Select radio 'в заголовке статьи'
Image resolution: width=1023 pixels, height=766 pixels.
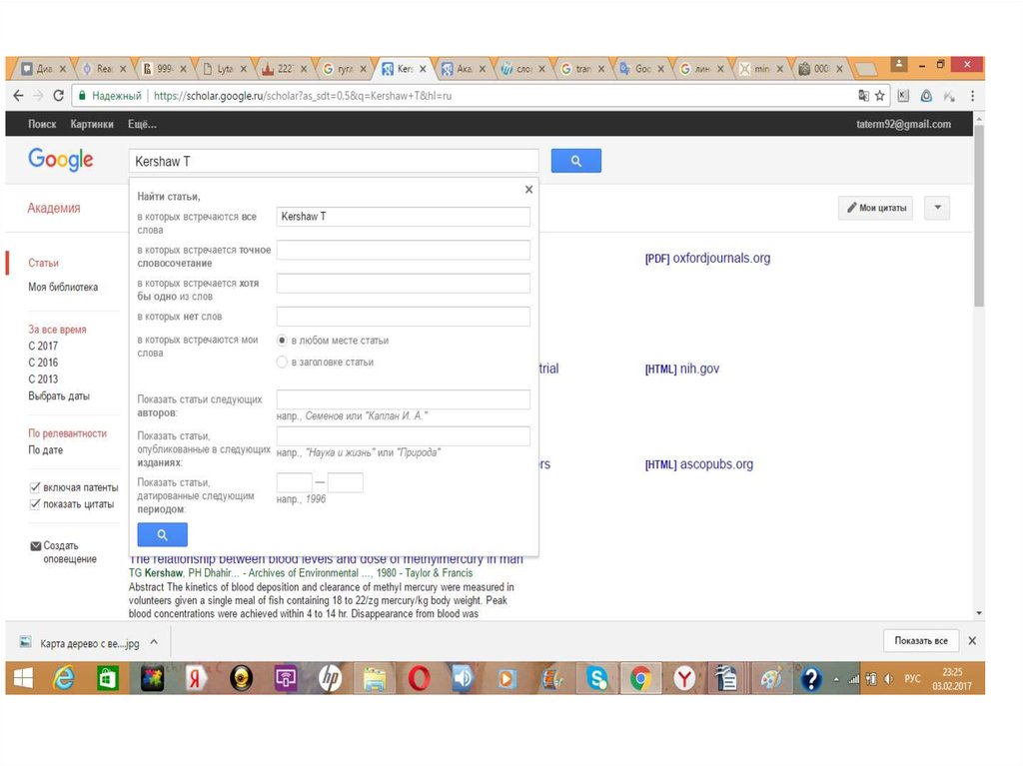[x=282, y=362]
